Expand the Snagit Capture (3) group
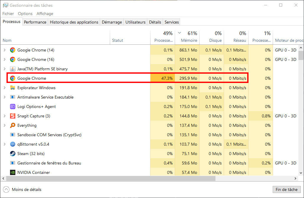Image resolution: width=304 pixels, height=198 pixels. click(5, 116)
